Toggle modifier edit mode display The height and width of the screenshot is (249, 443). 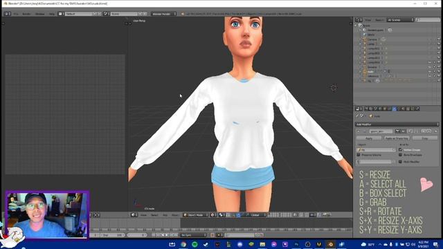pos(410,131)
